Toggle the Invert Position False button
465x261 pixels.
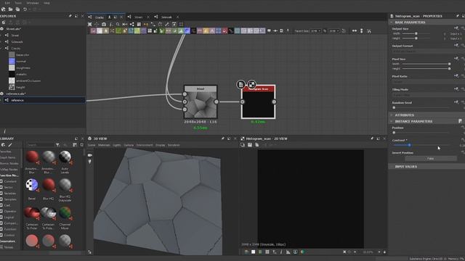(431, 159)
